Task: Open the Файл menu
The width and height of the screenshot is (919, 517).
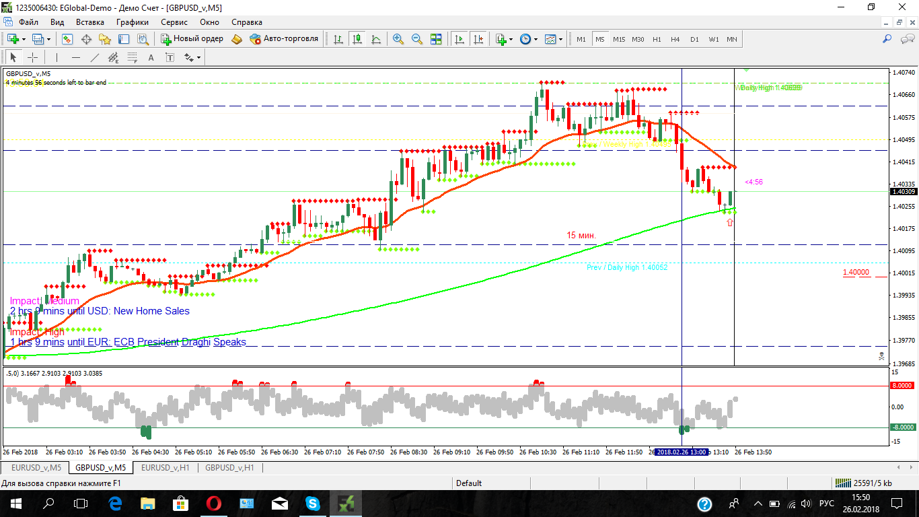Action: [29, 22]
